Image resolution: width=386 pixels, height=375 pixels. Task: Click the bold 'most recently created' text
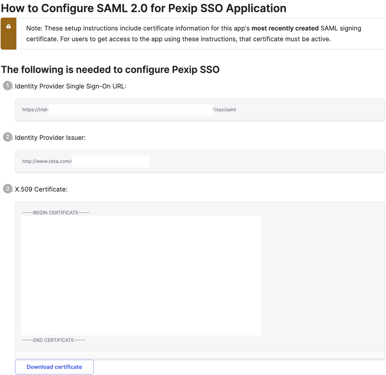[285, 28]
